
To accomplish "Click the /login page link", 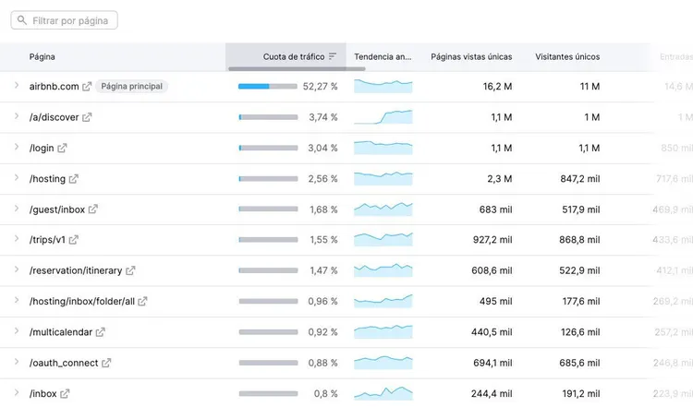I will tap(42, 149).
